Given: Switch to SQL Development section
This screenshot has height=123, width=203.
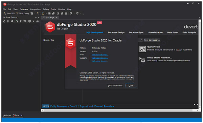Looking at the screenshot, I should (95, 33).
